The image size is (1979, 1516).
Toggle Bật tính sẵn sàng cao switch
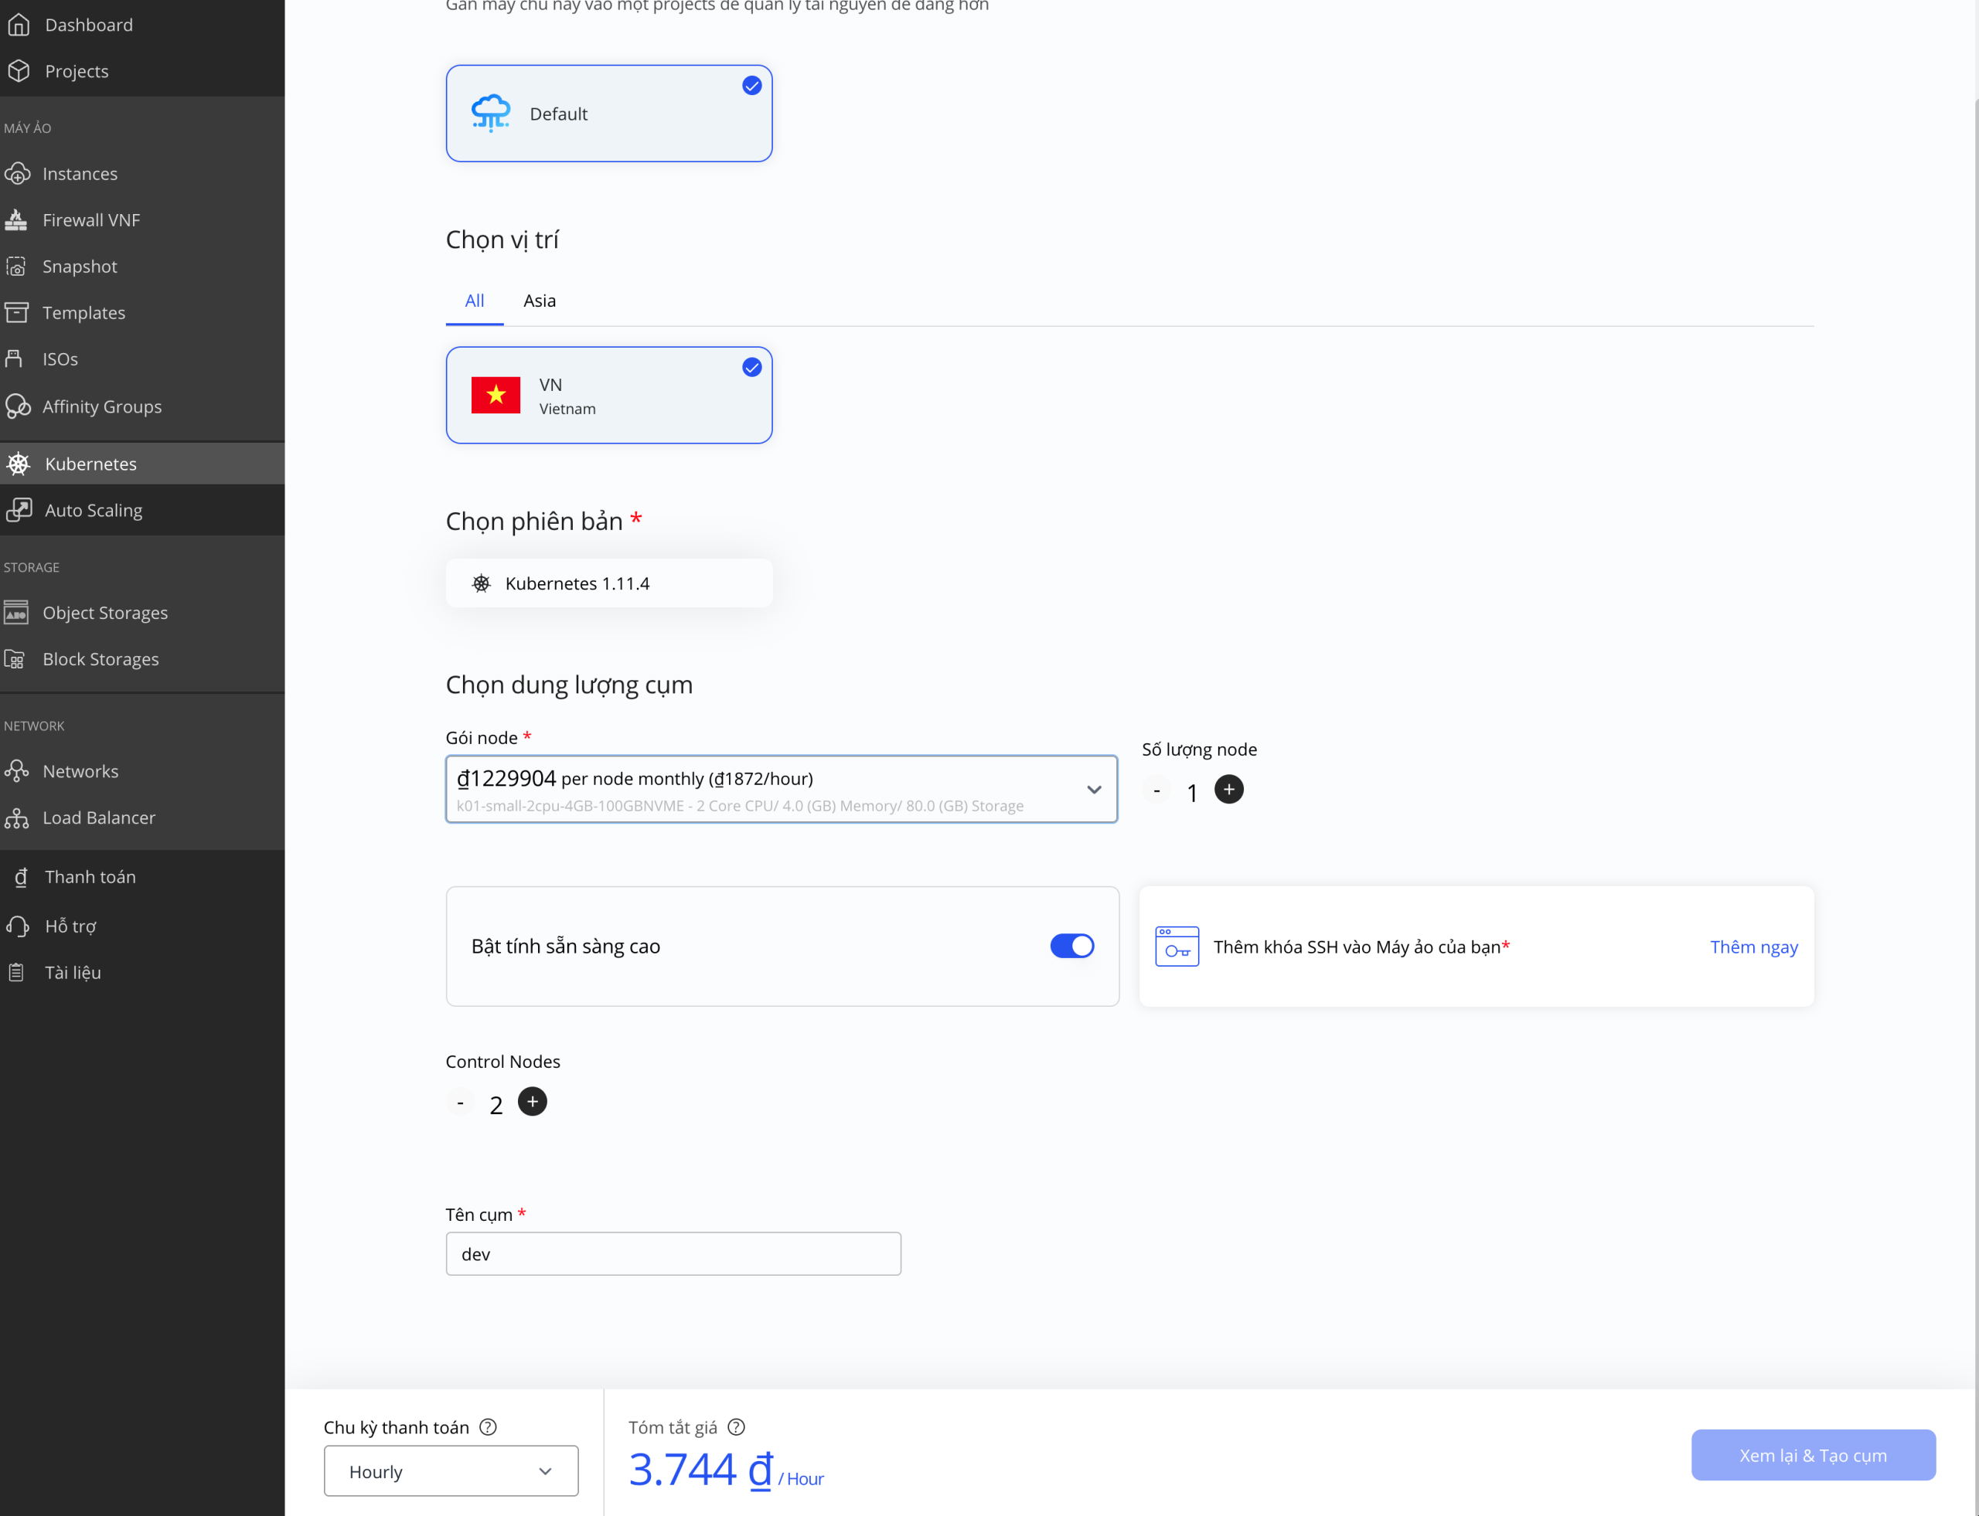pos(1071,946)
